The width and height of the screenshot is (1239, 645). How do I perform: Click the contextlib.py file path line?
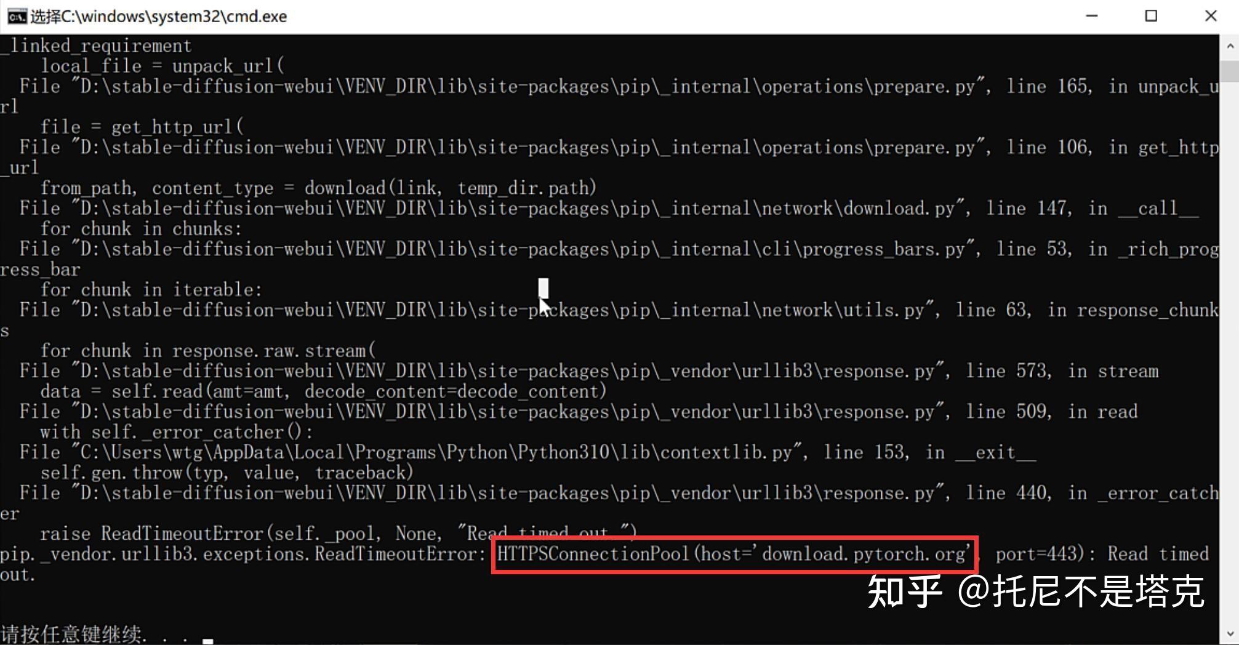527,452
